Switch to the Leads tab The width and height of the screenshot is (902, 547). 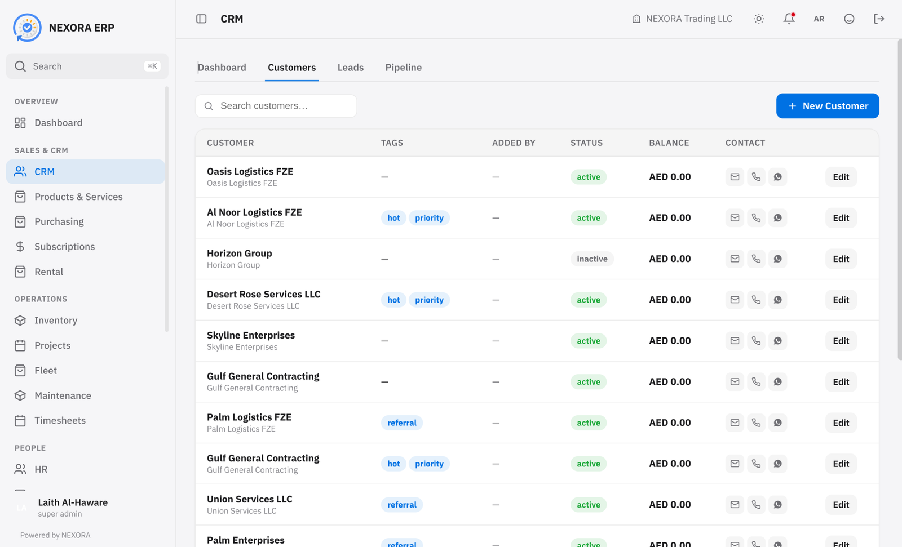[x=351, y=68]
